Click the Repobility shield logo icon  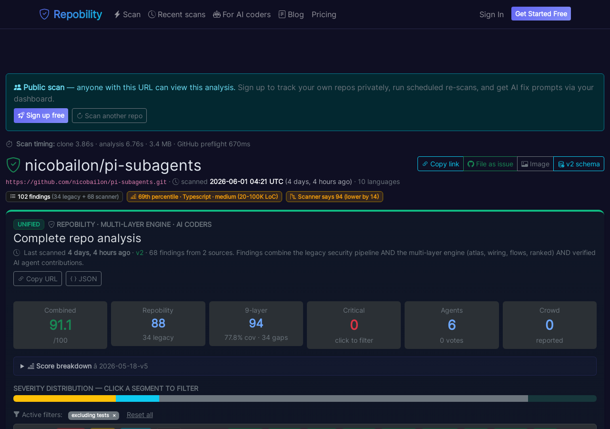(x=44, y=14)
